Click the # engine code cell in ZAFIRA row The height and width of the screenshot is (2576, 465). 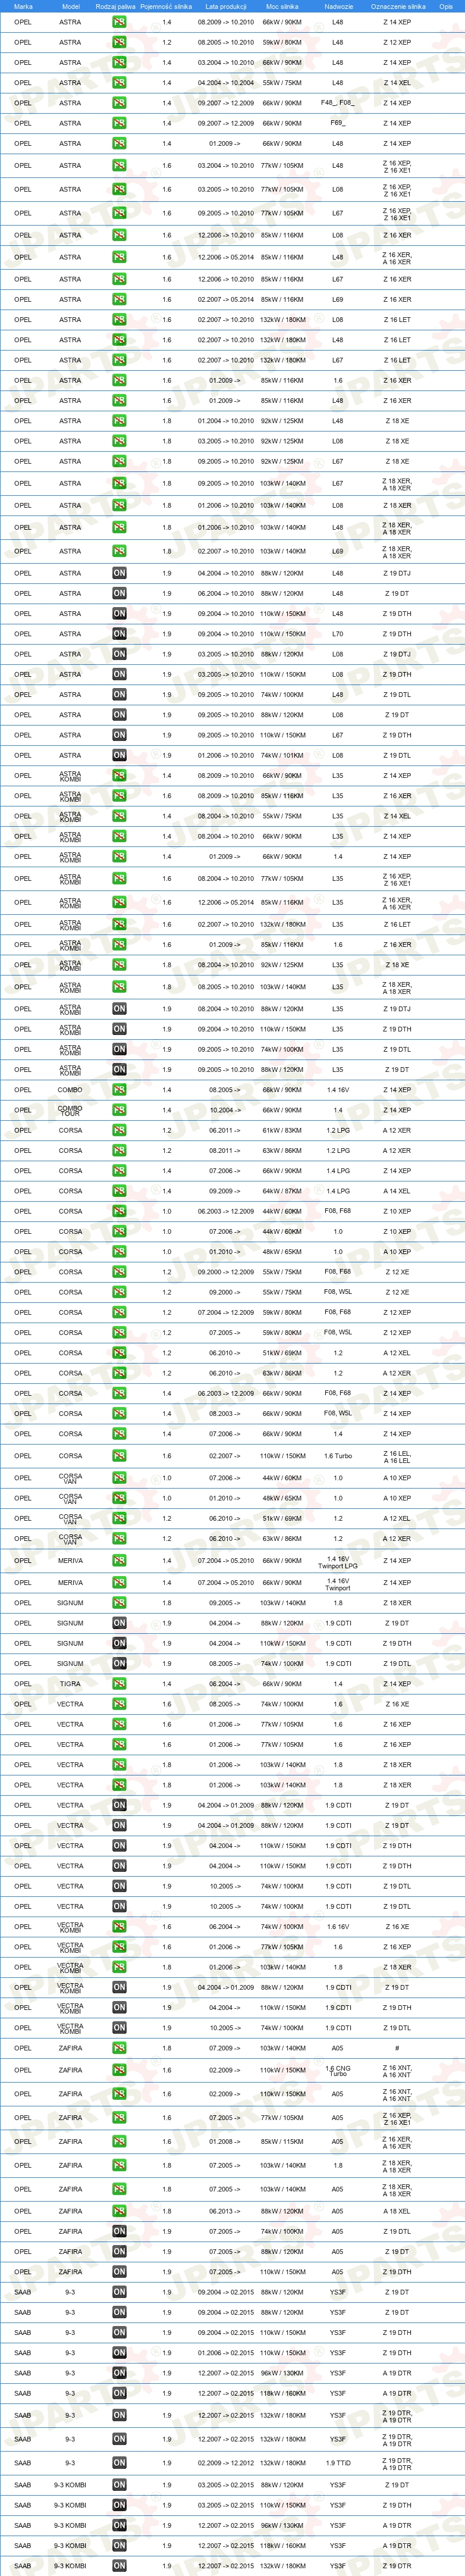pyautogui.click(x=397, y=2048)
